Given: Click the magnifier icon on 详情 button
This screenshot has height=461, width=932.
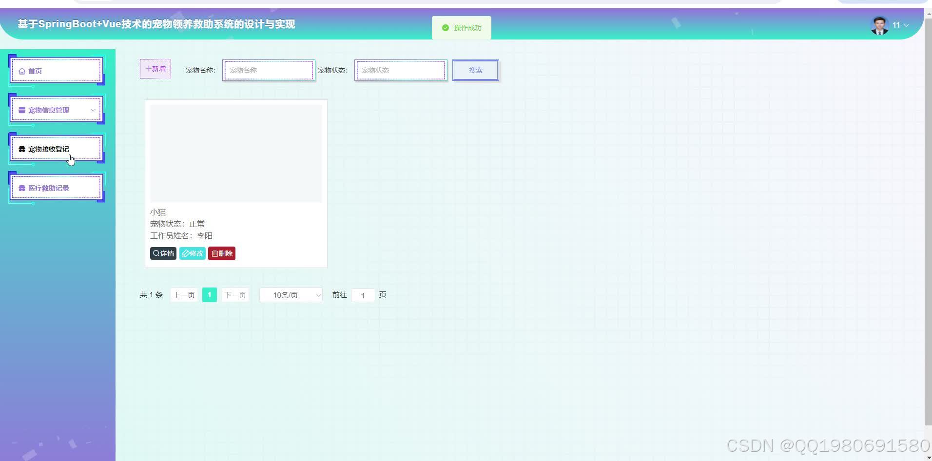Looking at the screenshot, I should 155,253.
